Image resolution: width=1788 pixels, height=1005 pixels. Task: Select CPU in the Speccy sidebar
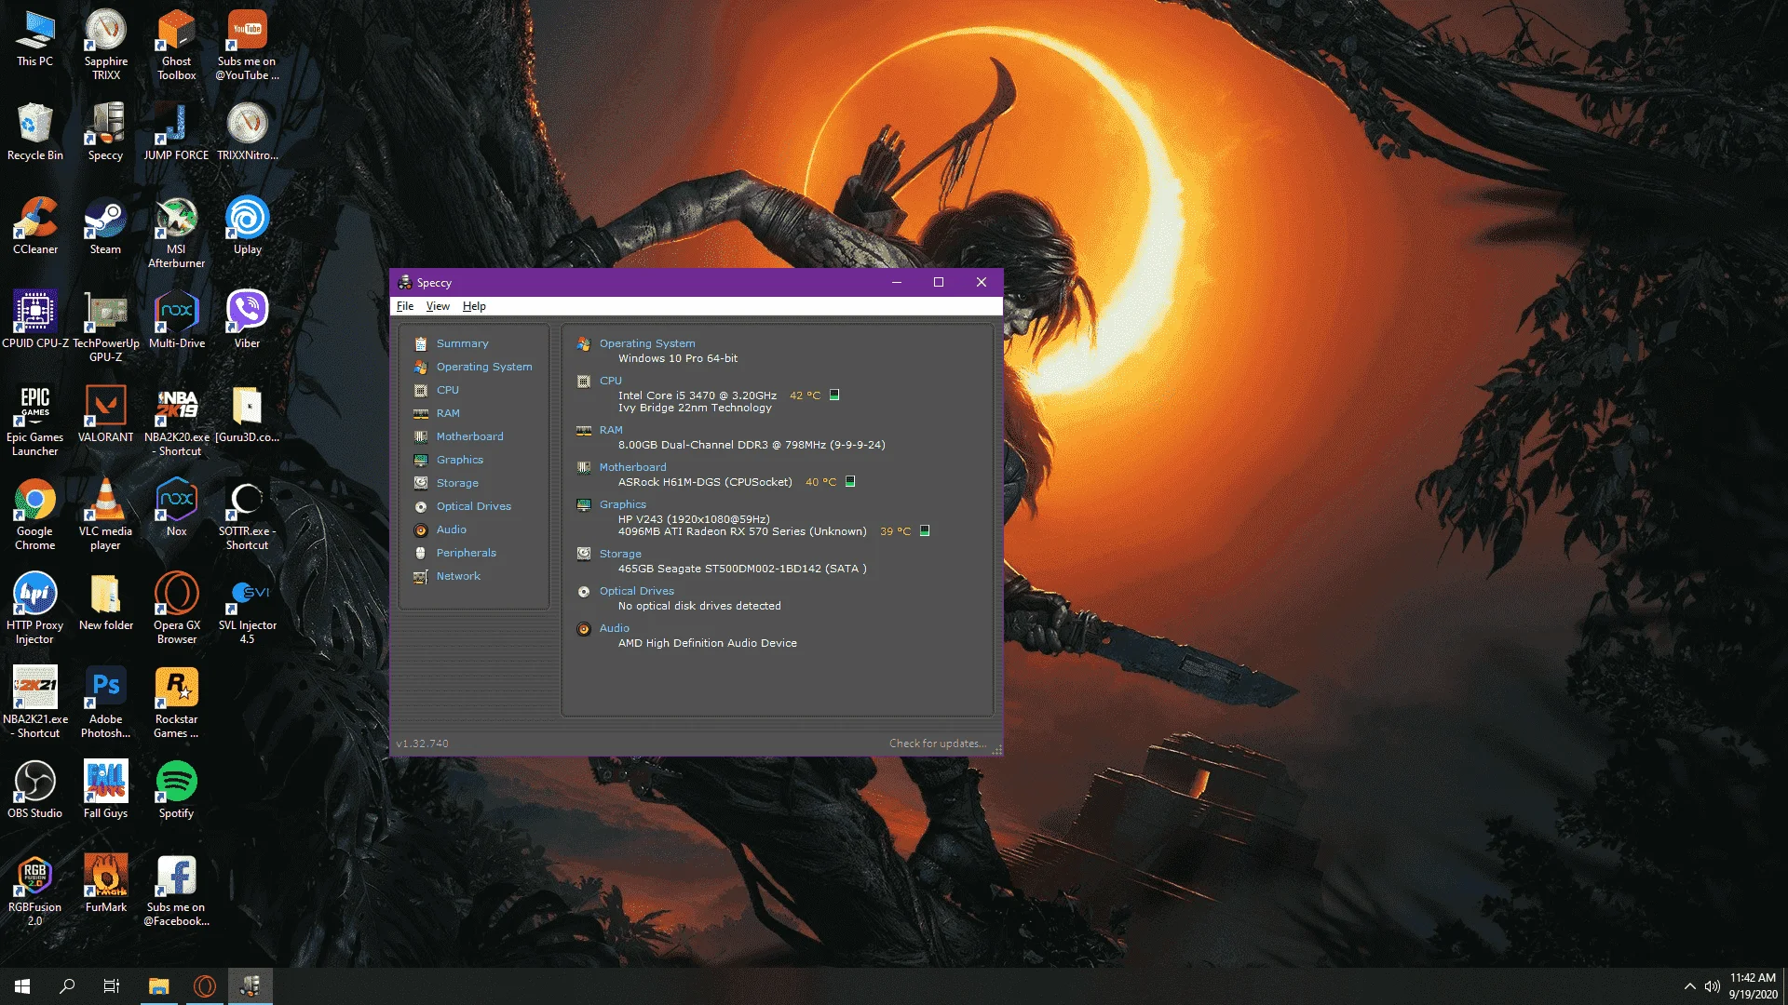pos(447,390)
